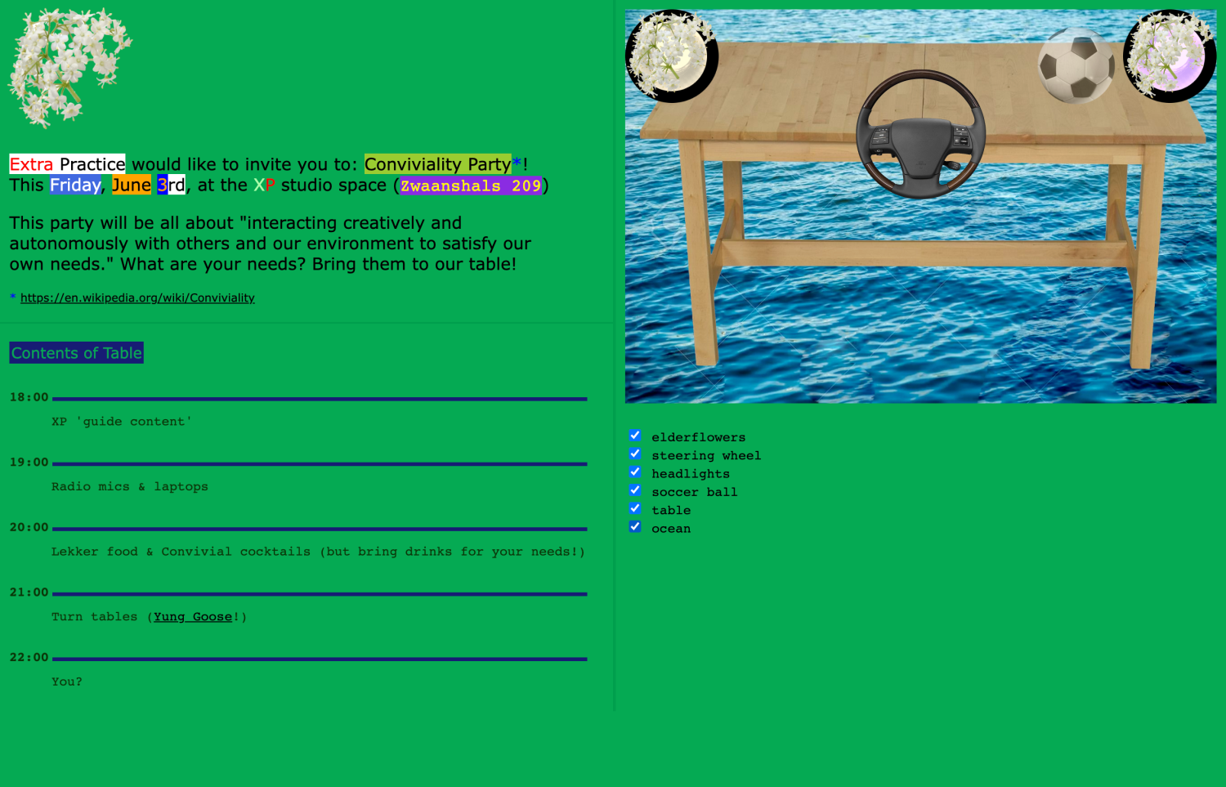
Task: Click the Zwaanshals 209 address highlight
Action: tap(471, 186)
